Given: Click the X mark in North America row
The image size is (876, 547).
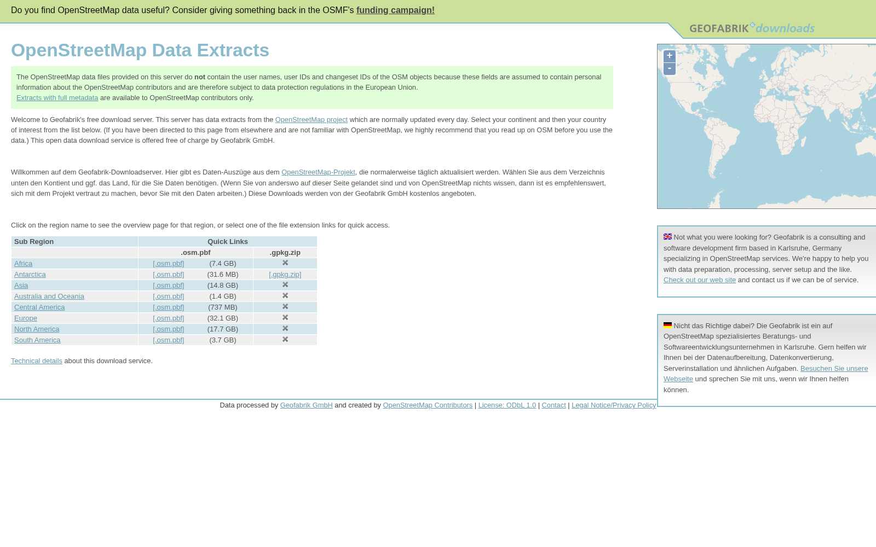Looking at the screenshot, I should 285,329.
